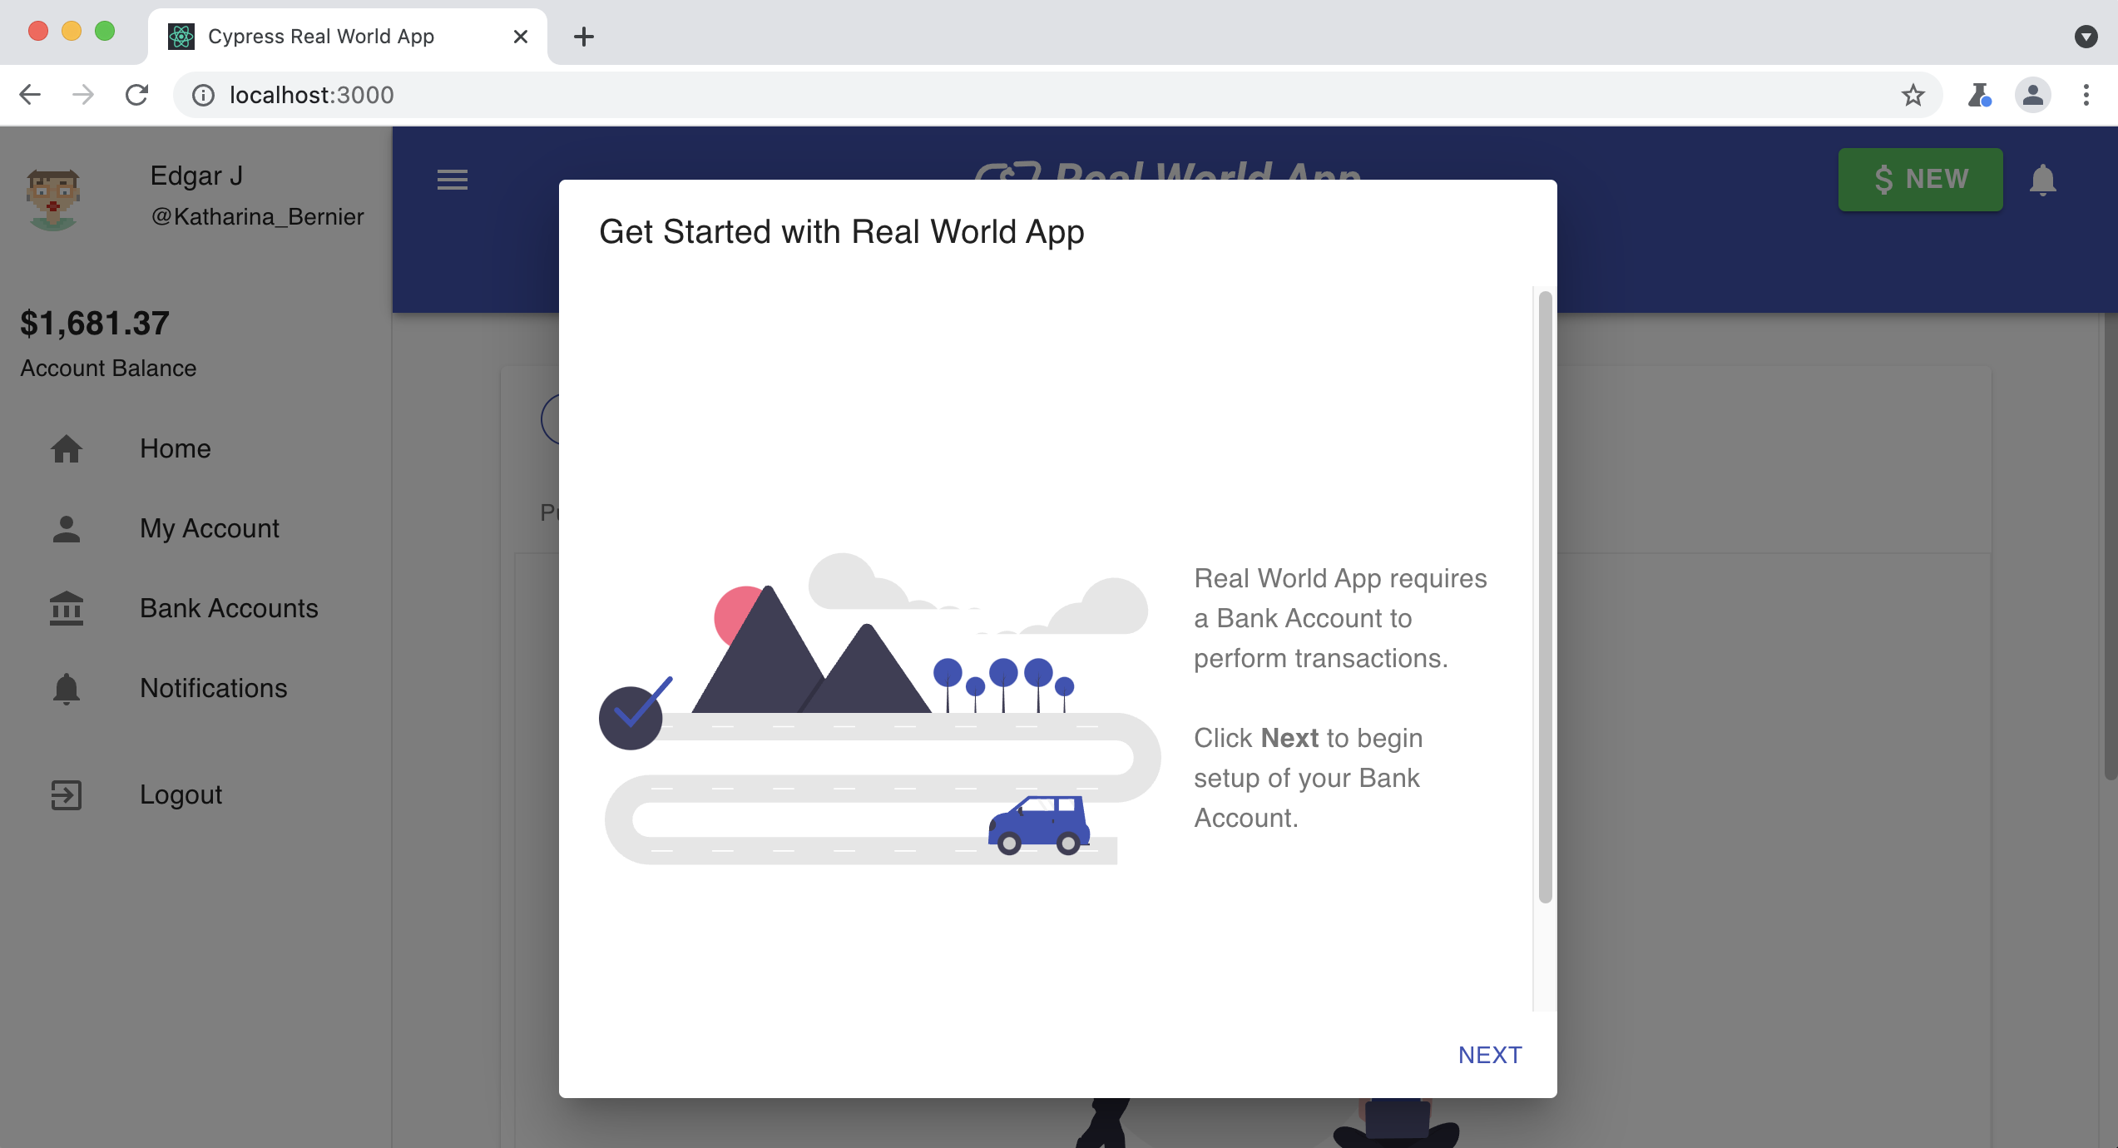The image size is (2118, 1148).
Task: Reload the localhost:3000 page
Action: 136,94
